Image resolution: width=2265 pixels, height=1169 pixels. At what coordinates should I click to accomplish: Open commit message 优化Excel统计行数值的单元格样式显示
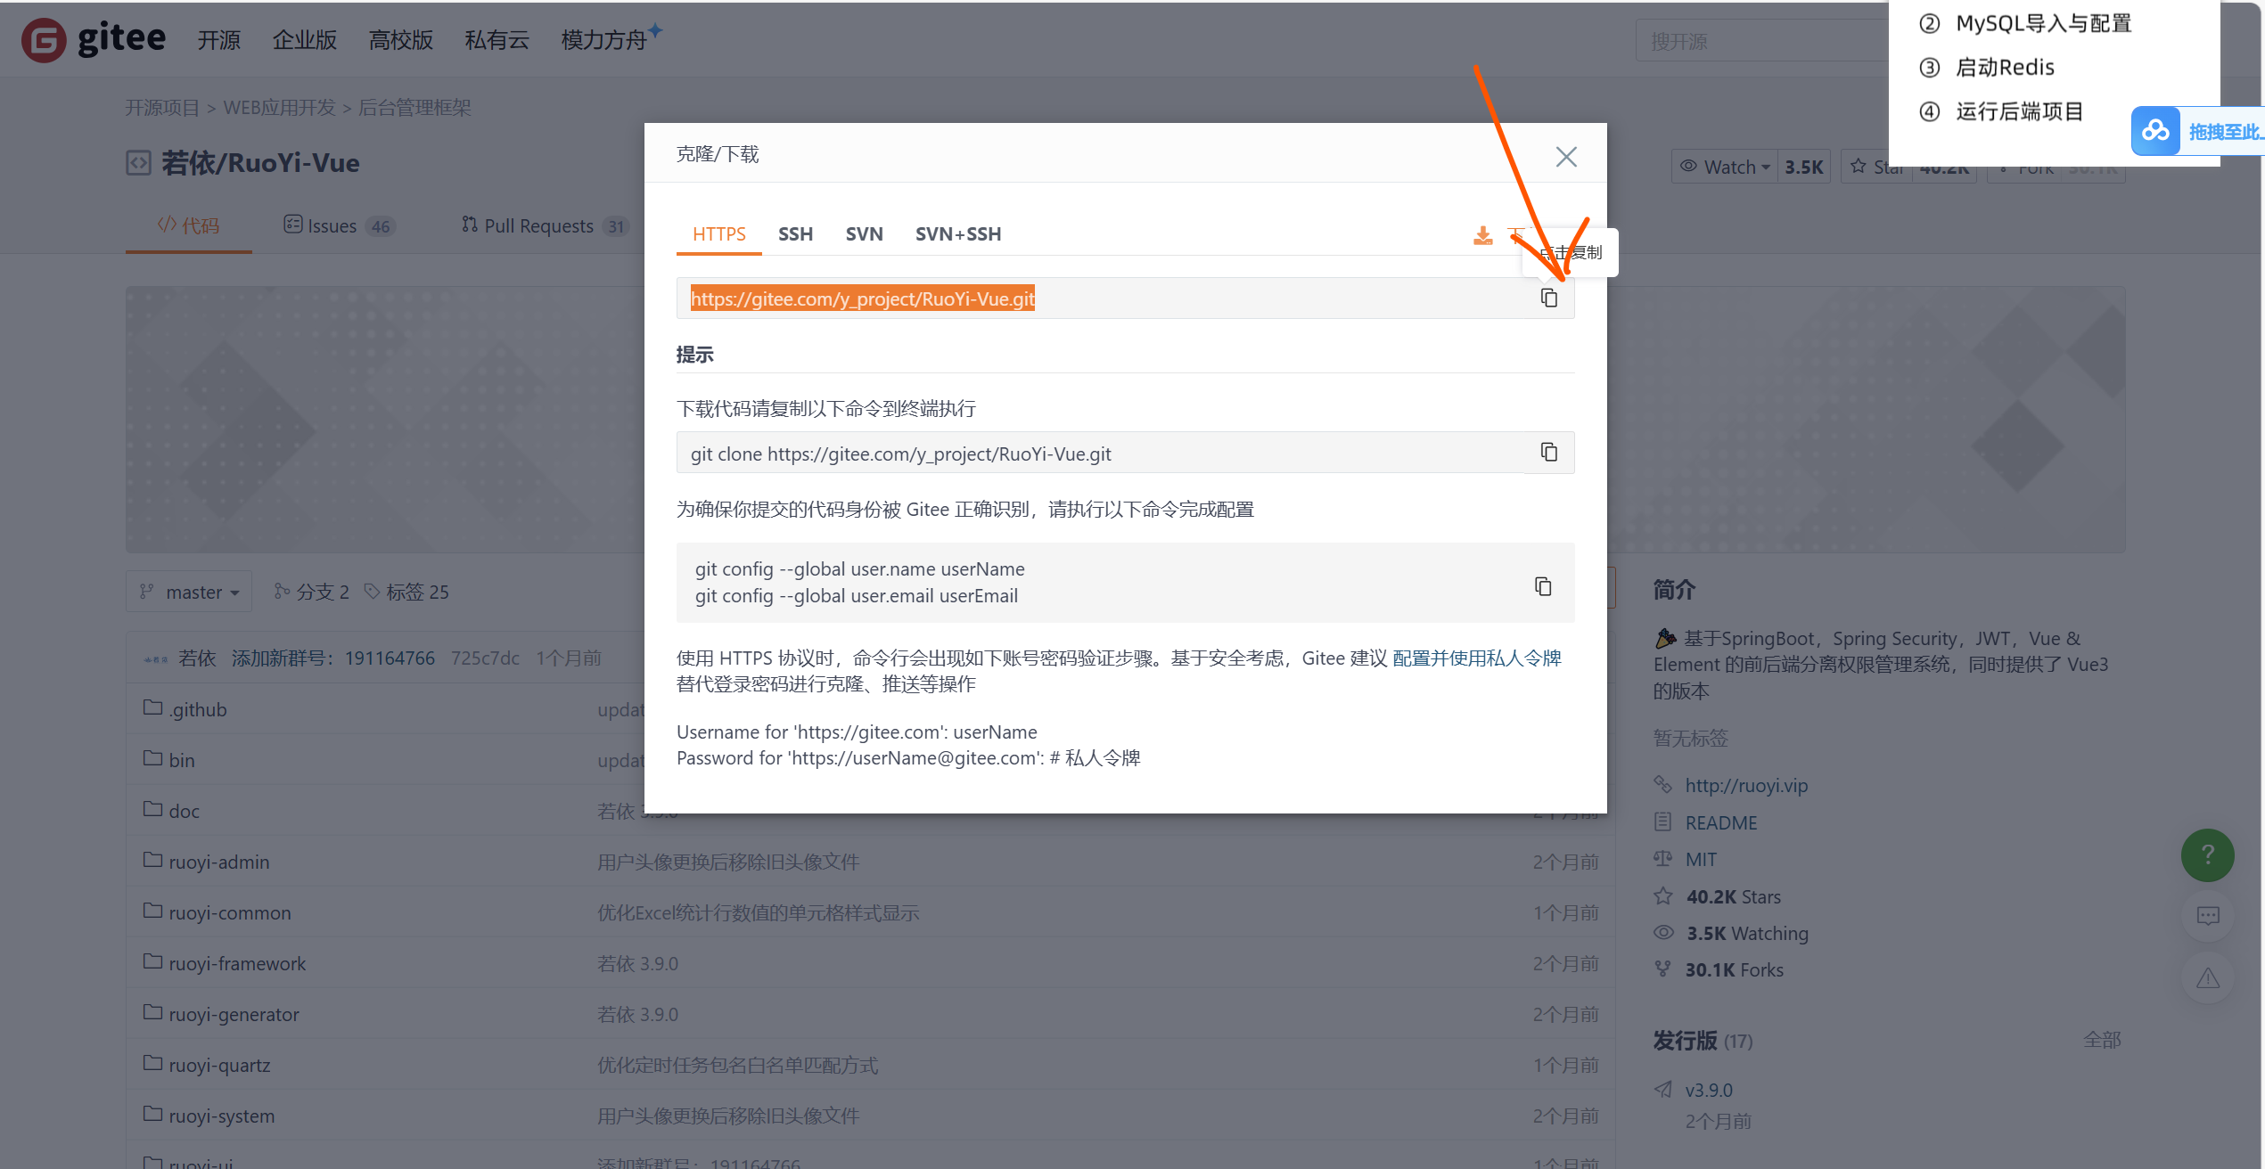pos(758,912)
